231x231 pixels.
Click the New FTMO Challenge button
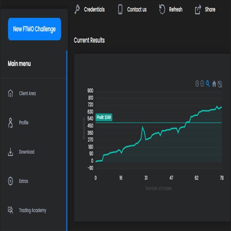pos(35,29)
